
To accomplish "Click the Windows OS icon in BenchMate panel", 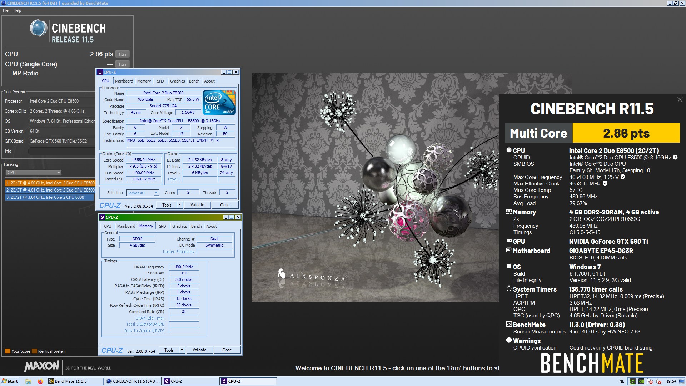I will coord(509,267).
